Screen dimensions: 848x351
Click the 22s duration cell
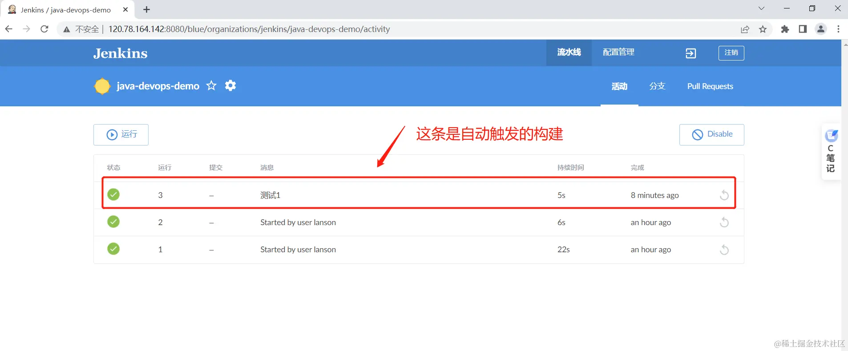[x=563, y=250]
